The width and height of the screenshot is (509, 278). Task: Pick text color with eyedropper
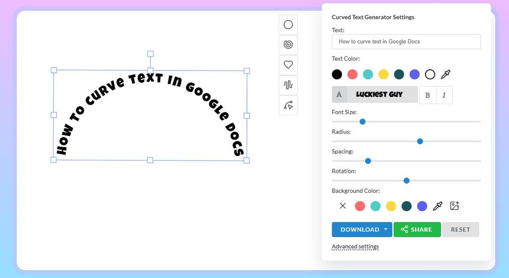[446, 74]
